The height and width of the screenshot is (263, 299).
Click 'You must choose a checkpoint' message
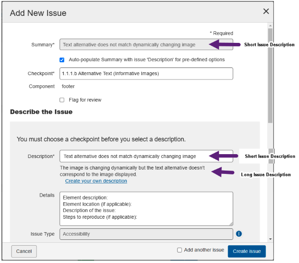click(101, 139)
